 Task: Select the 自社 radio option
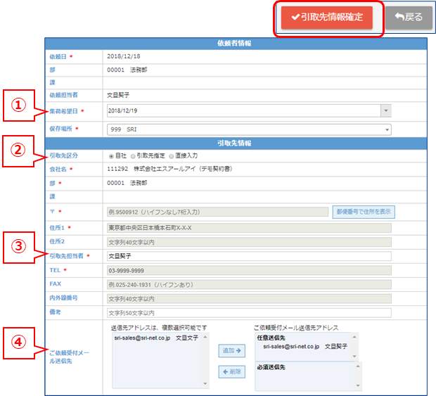[110, 156]
